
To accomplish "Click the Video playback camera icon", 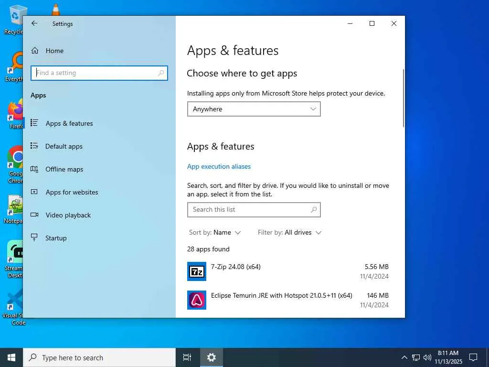I will pyautogui.click(x=34, y=215).
